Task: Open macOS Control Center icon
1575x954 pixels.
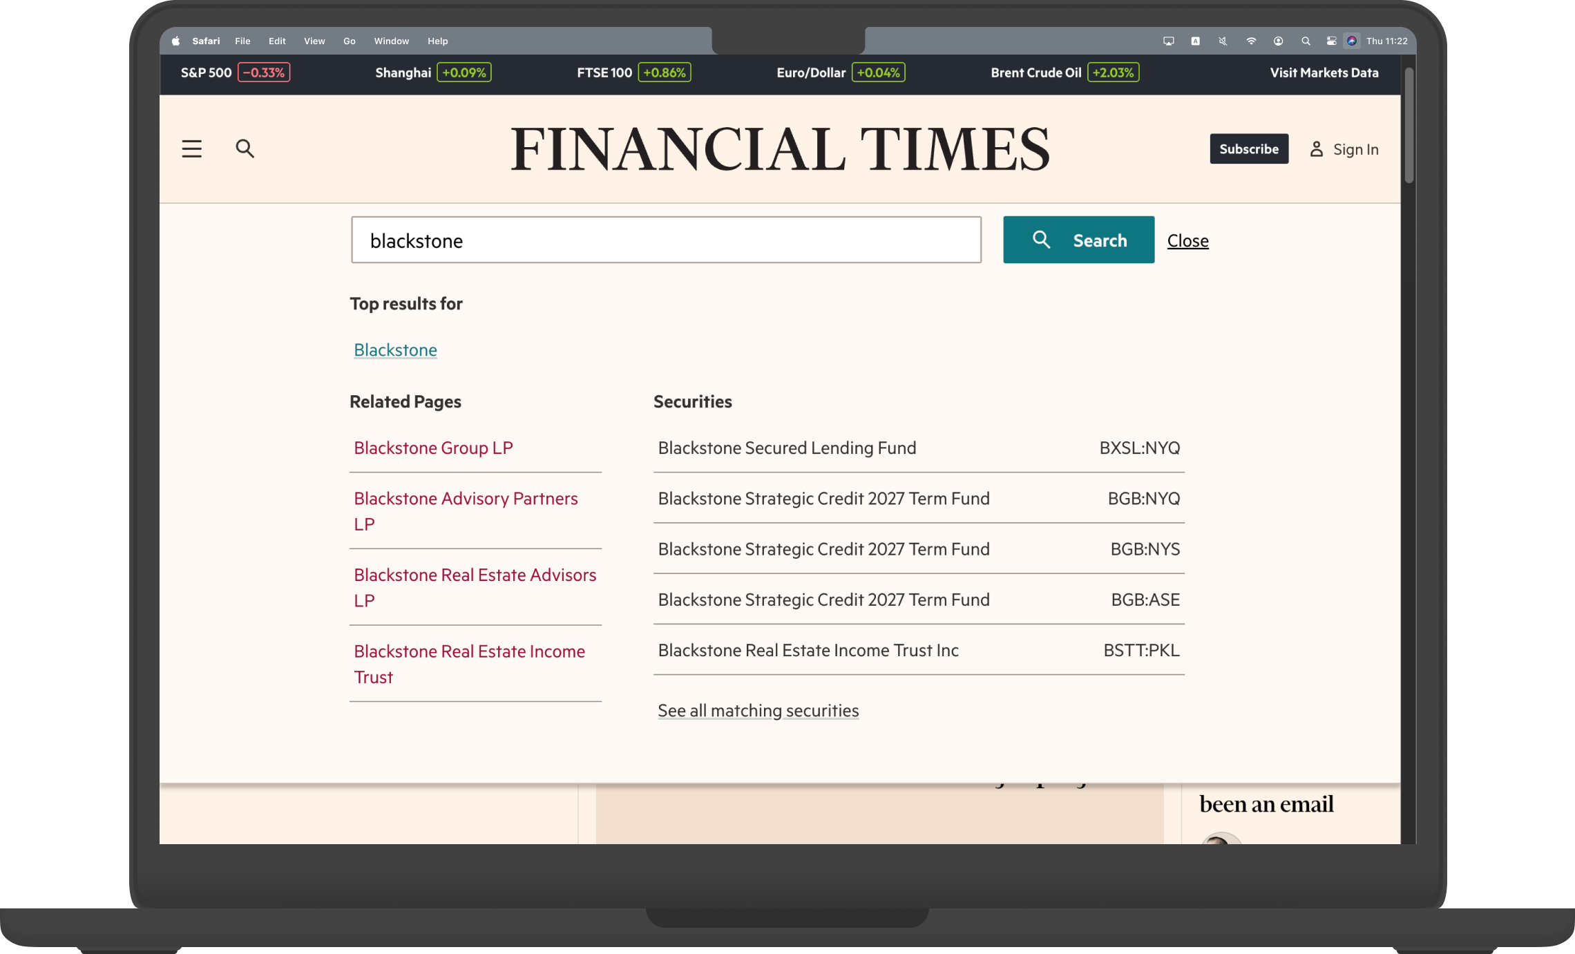Action: coord(1331,41)
